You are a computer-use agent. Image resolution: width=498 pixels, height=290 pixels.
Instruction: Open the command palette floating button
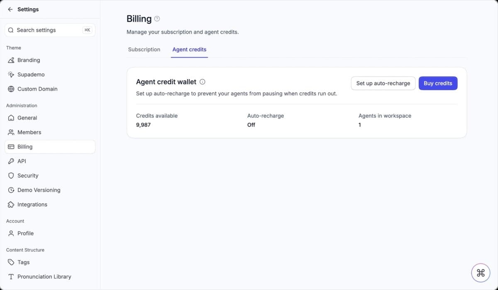(481, 273)
